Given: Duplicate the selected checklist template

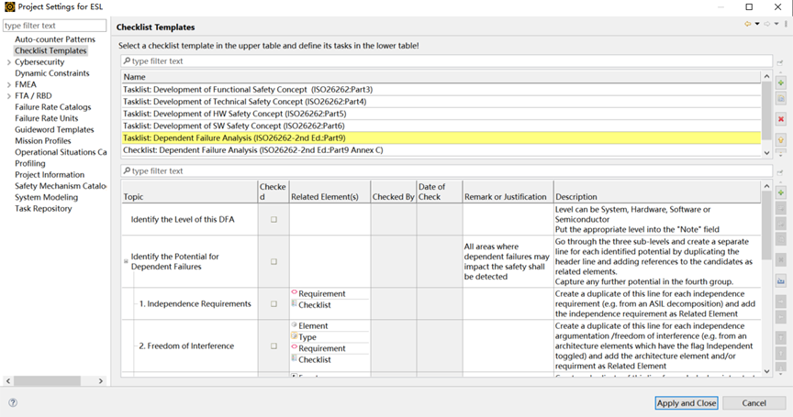Looking at the screenshot, I should click(781, 98).
